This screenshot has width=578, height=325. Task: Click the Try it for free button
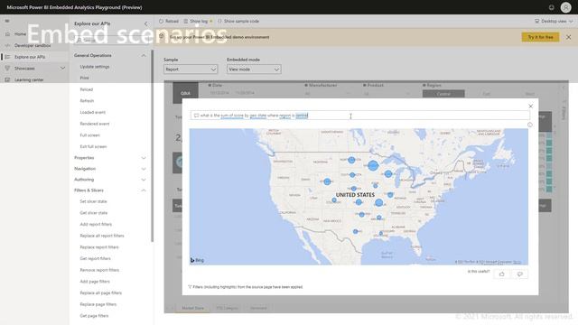(x=540, y=37)
